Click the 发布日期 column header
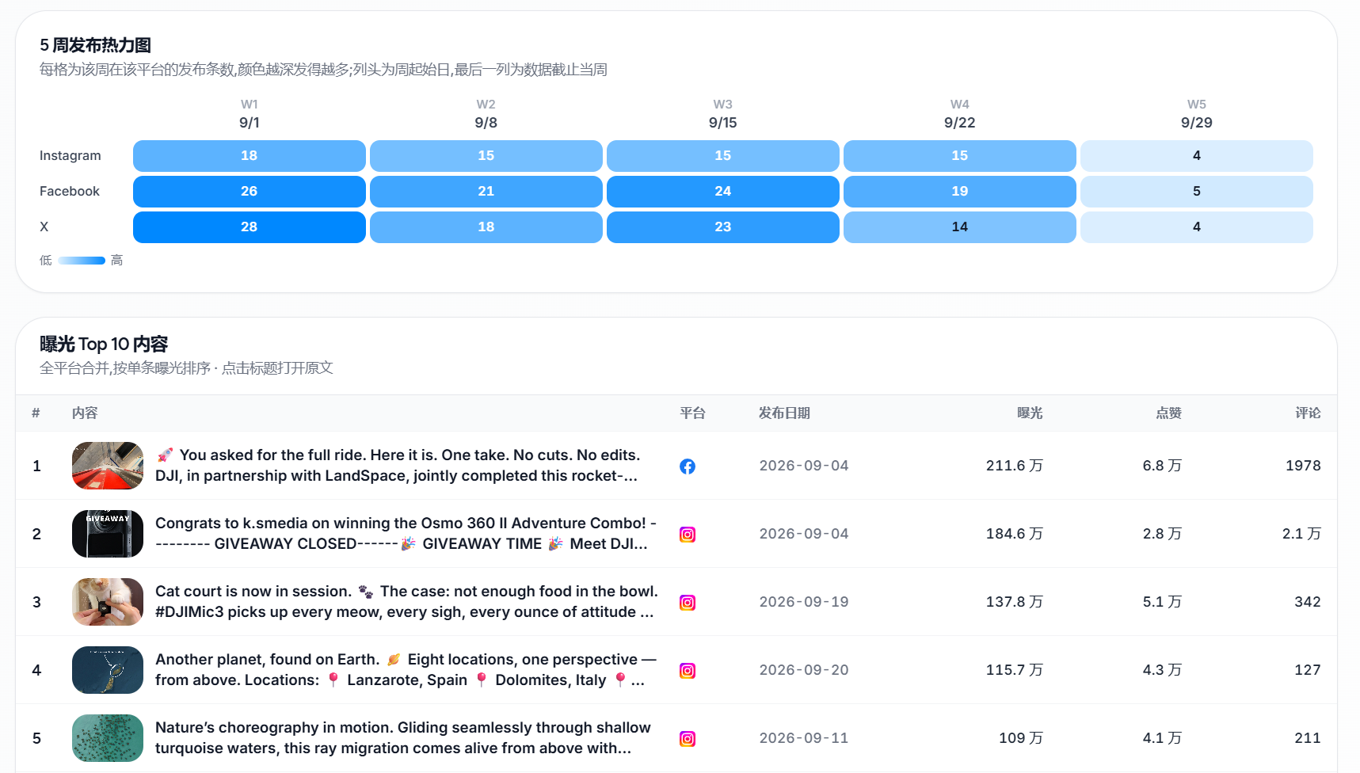This screenshot has height=773, width=1360. pyautogui.click(x=784, y=413)
